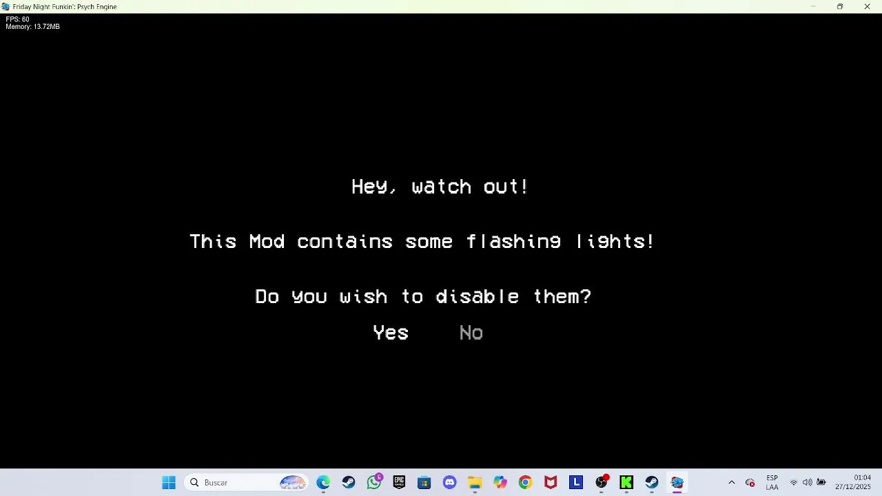Switch ESP LAA keyboard language
Image resolution: width=882 pixels, height=496 pixels.
coord(772,483)
